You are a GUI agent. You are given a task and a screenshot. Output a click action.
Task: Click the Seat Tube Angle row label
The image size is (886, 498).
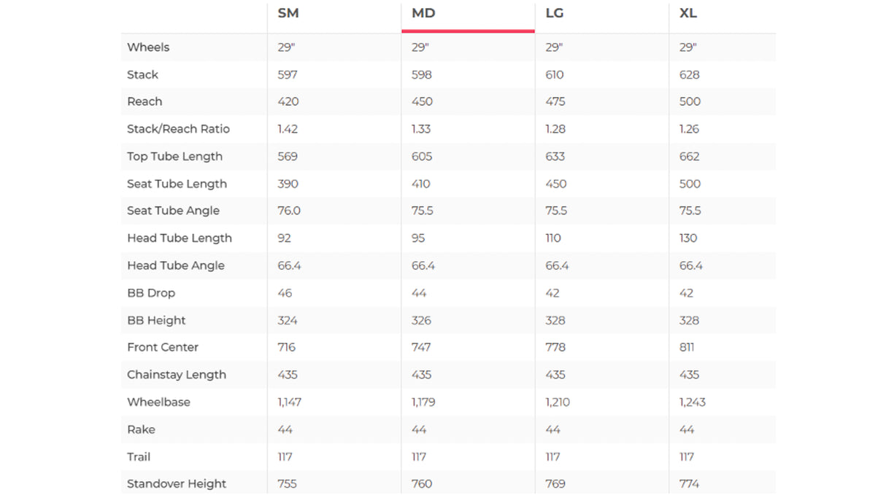(x=173, y=211)
